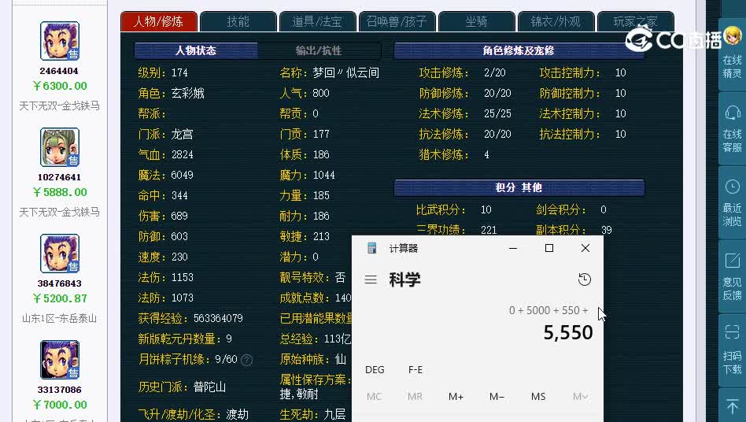Click listing ID 2464404
This screenshot has height=422, width=746.
tap(59, 71)
